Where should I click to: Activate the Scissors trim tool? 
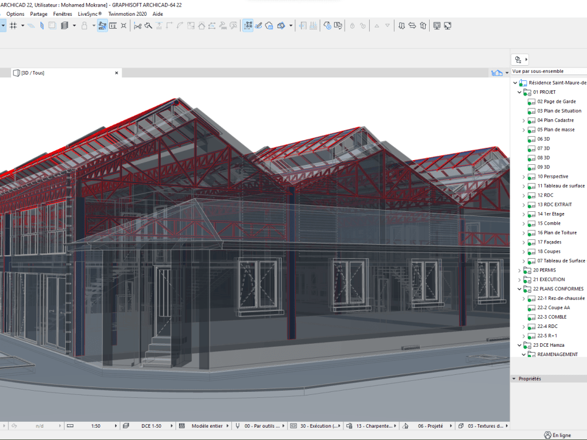point(136,25)
